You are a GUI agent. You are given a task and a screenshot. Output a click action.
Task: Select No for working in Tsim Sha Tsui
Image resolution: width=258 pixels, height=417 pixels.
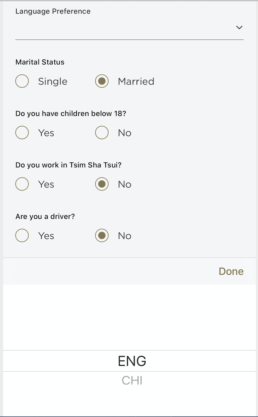(x=102, y=184)
